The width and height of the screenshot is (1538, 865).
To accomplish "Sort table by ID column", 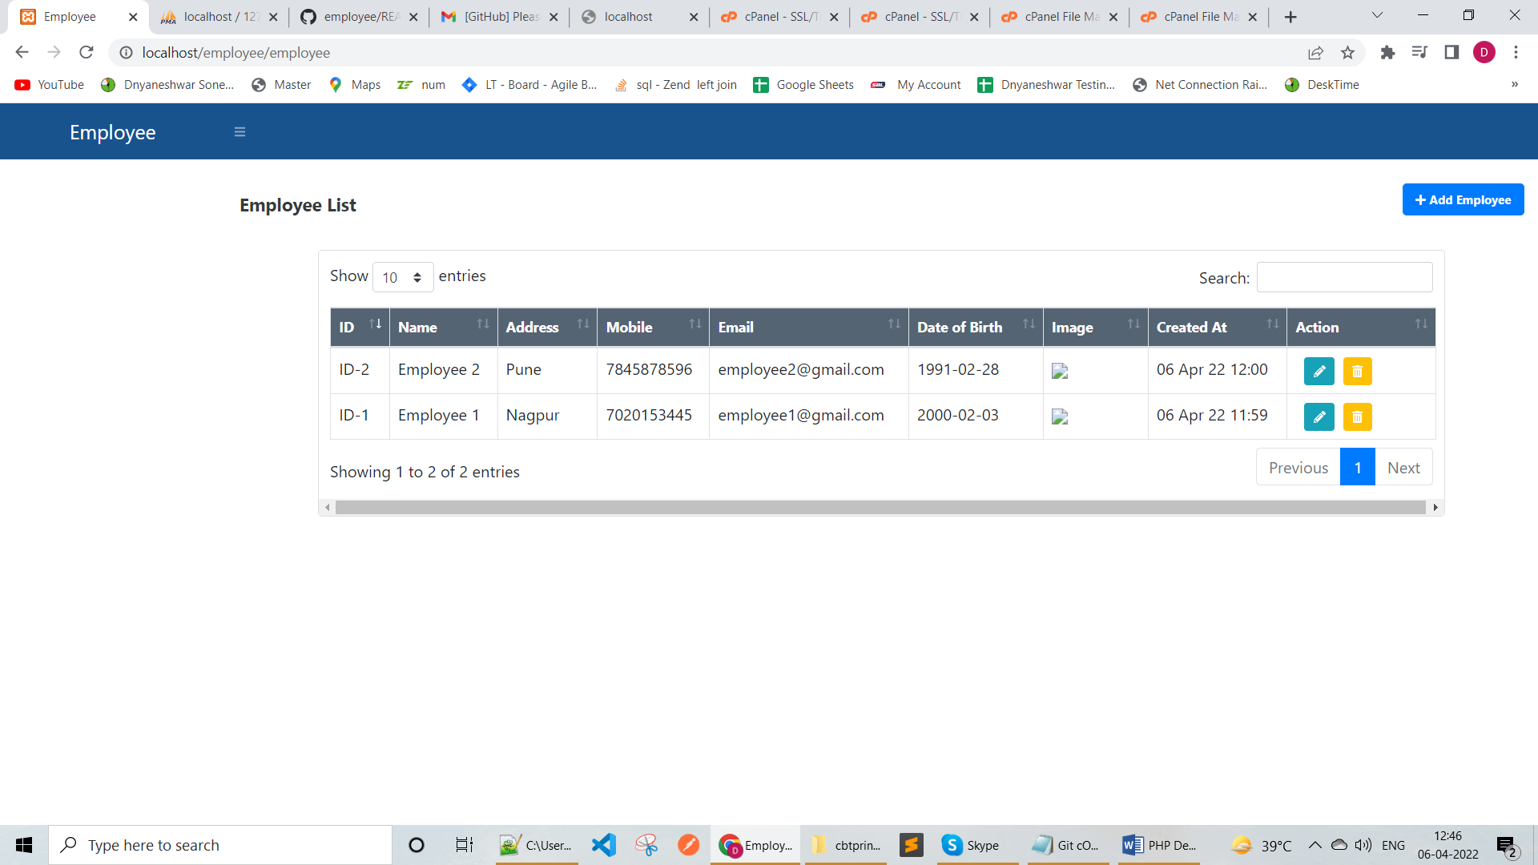I will [360, 327].
